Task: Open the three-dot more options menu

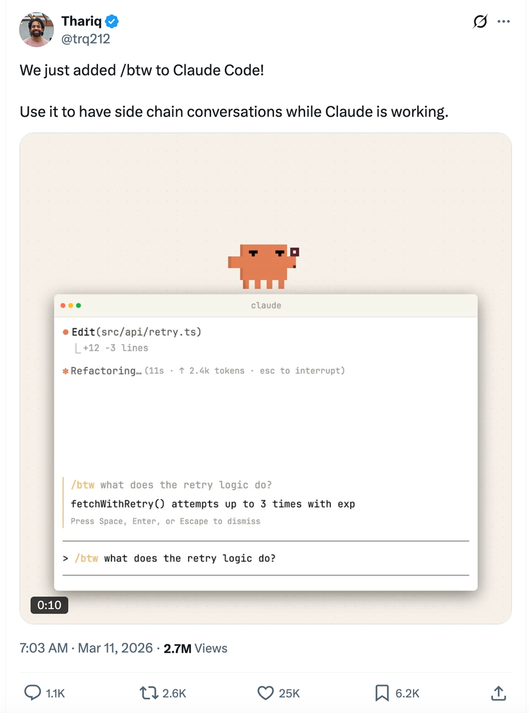Action: (504, 22)
